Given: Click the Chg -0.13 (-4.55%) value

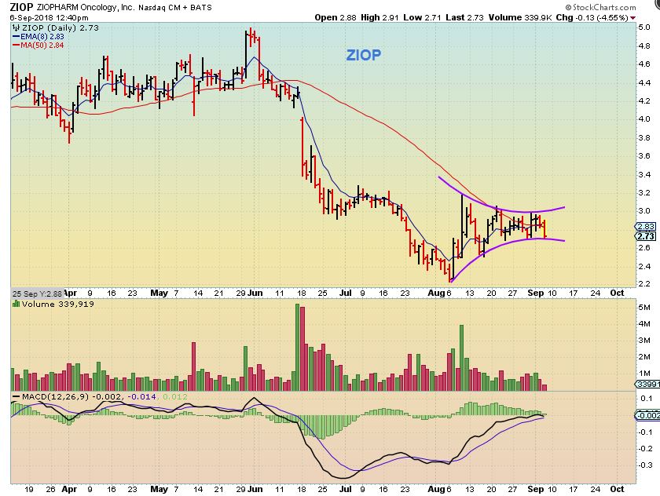Looking at the screenshot, I should click(592, 17).
